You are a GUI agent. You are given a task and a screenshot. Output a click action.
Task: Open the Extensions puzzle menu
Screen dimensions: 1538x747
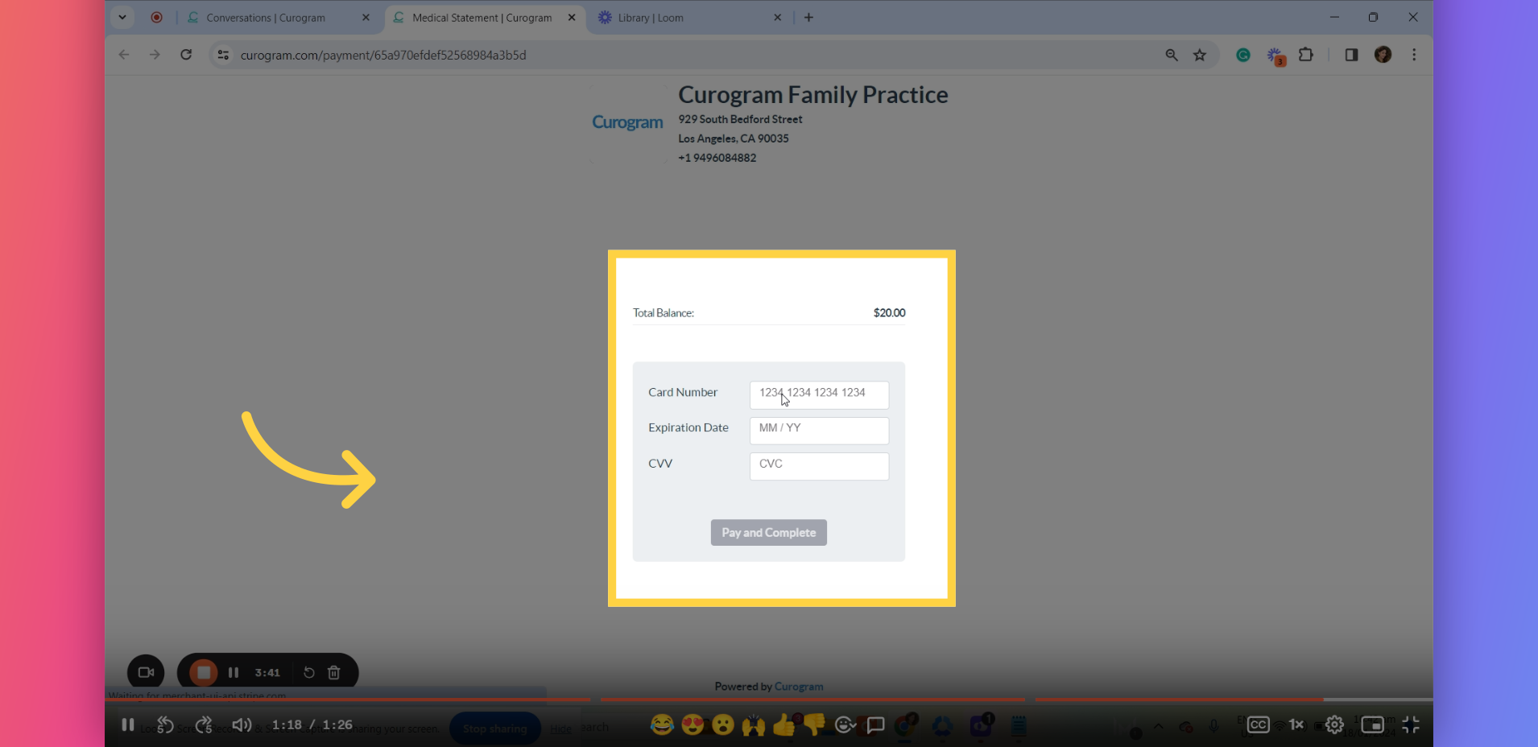coord(1306,55)
